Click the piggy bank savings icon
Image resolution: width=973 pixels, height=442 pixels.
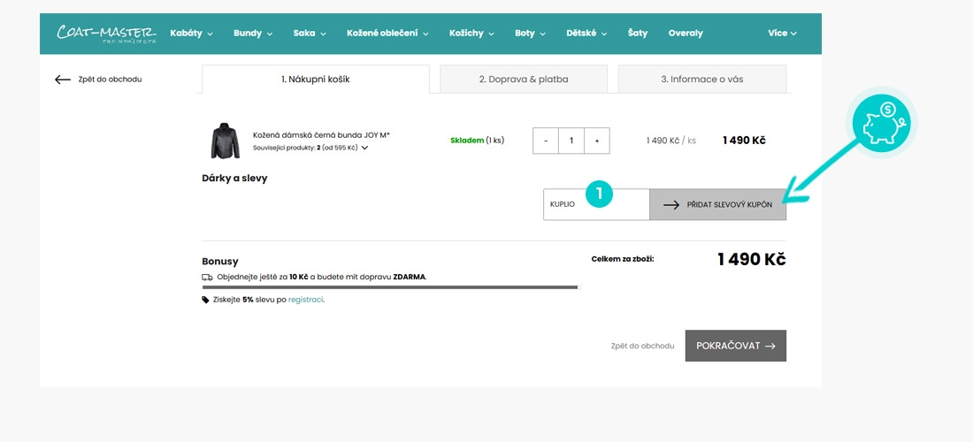click(x=881, y=123)
